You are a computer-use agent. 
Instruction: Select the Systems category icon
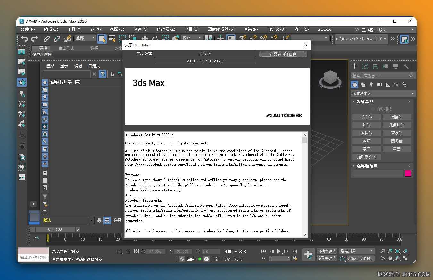click(404, 85)
